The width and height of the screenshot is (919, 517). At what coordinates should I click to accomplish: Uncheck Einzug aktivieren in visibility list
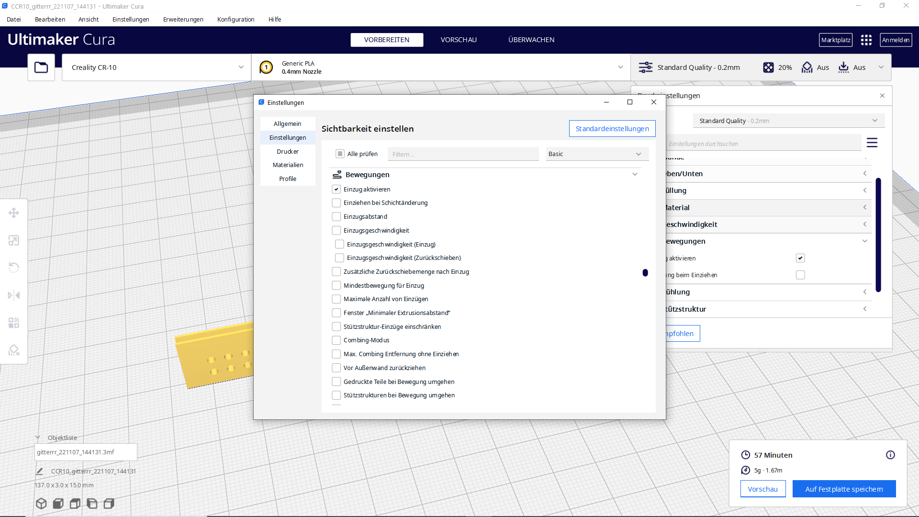[336, 189]
